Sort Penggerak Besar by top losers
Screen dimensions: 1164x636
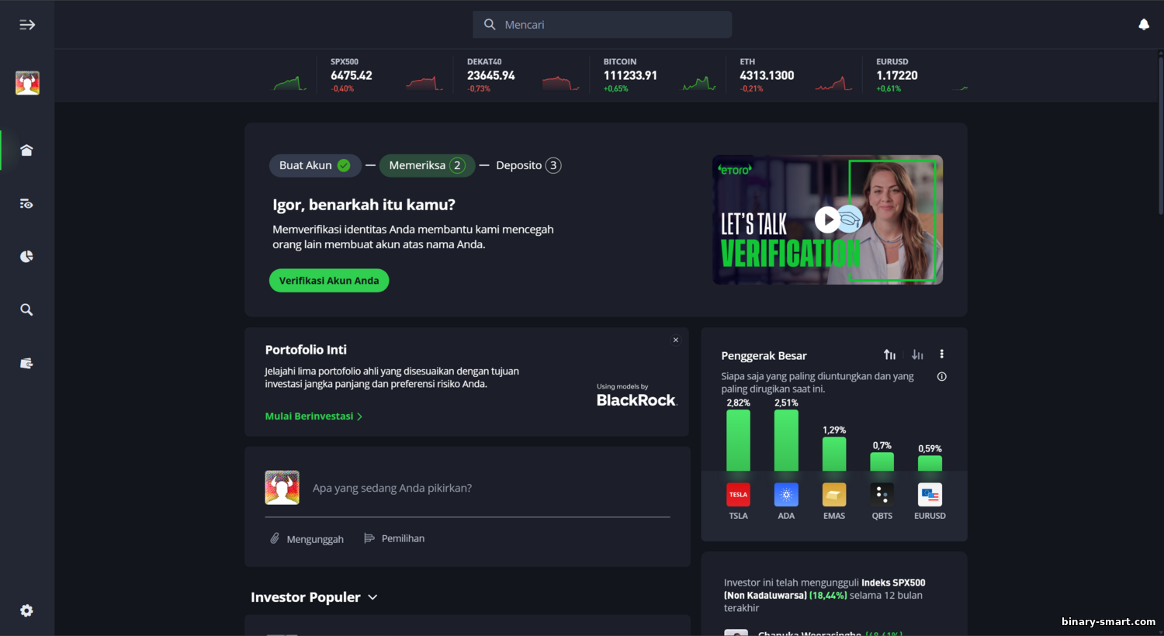(x=917, y=354)
